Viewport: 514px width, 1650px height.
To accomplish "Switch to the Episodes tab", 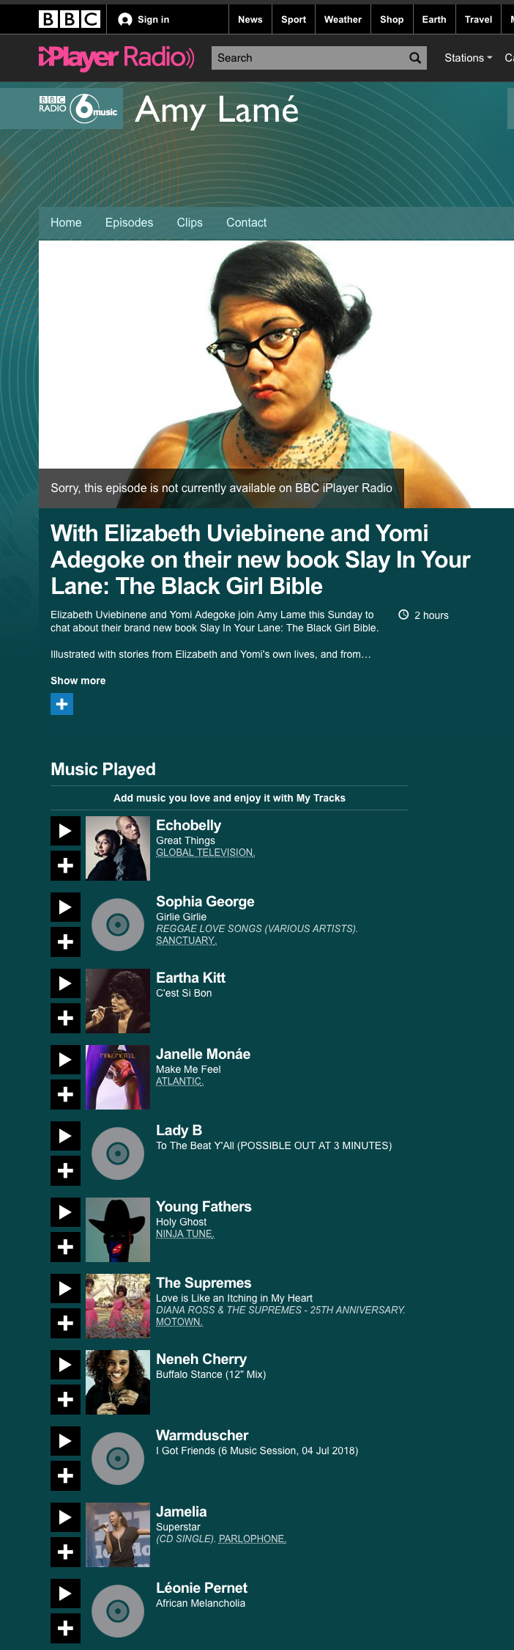I will 129,222.
